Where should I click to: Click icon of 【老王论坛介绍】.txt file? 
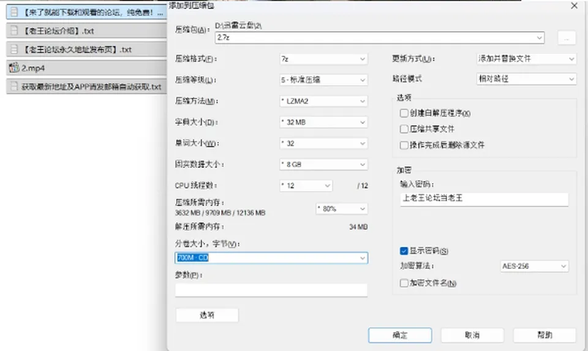14,31
